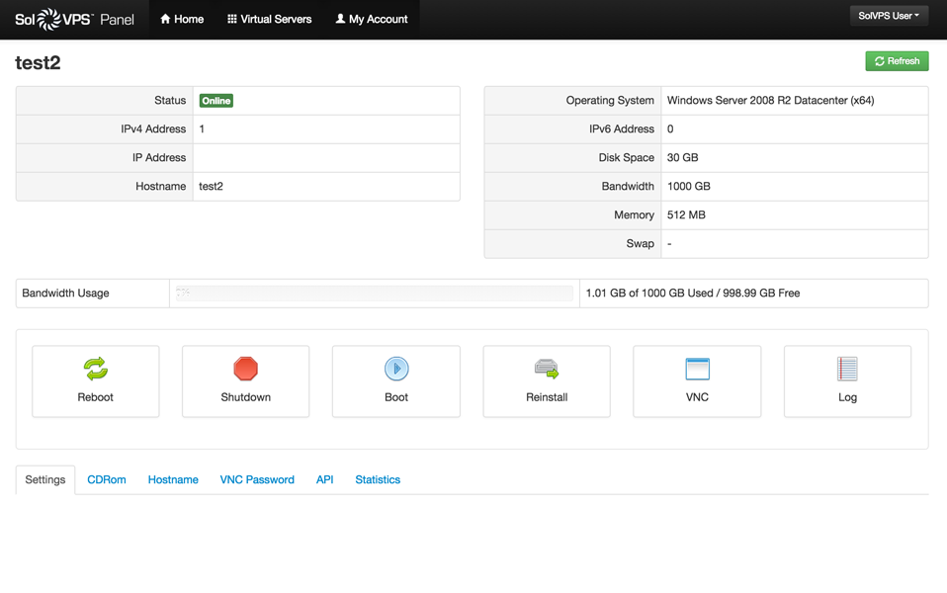The height and width of the screenshot is (593, 947).
Task: Click the Online status badge
Action: pyautogui.click(x=215, y=100)
